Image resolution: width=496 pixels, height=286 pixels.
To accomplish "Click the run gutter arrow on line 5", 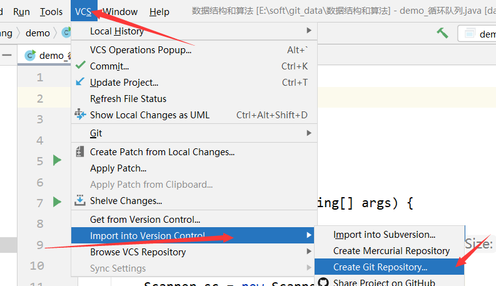I will pos(57,160).
